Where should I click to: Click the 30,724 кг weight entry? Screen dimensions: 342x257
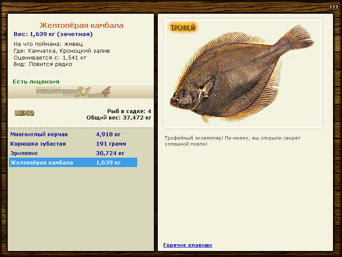coord(110,153)
